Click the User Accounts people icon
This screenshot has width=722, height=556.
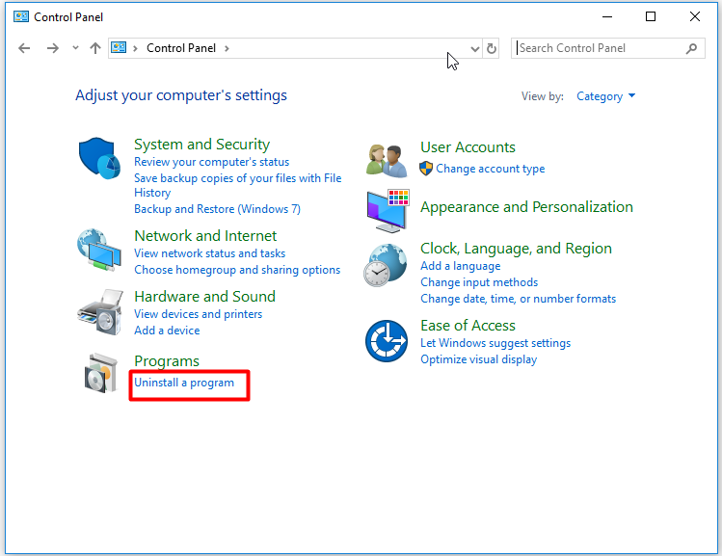[387, 159]
